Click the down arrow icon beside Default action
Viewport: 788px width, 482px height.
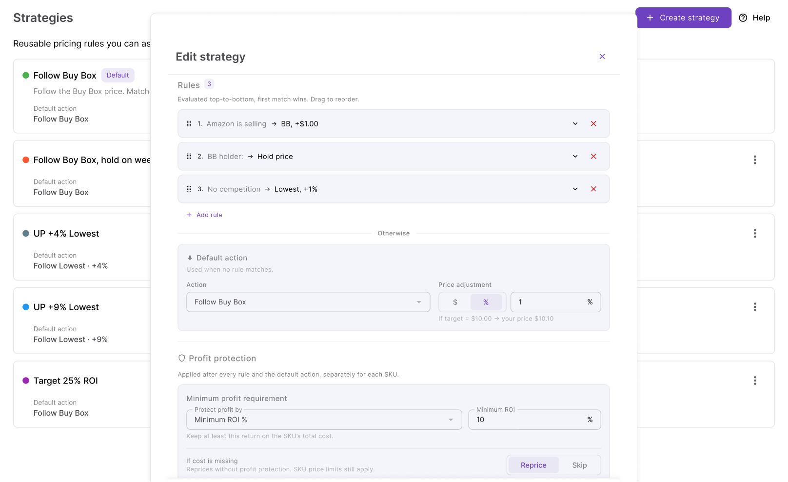pyautogui.click(x=190, y=258)
